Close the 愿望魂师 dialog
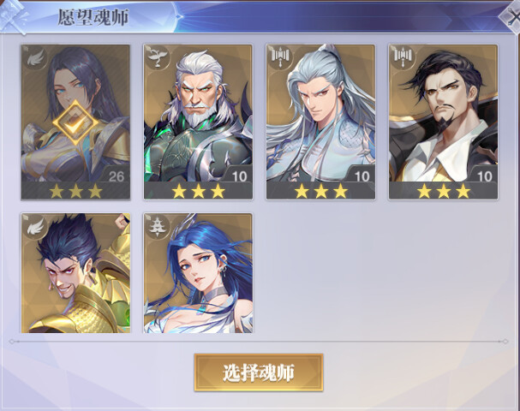 512,15
